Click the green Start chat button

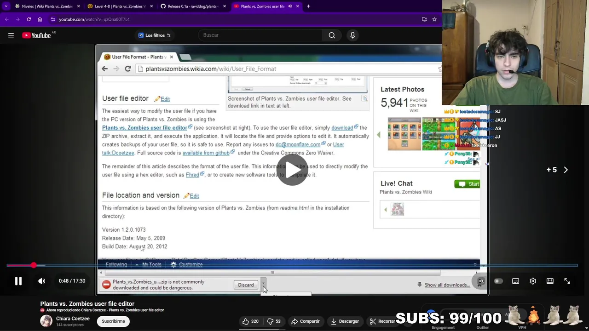(468, 184)
